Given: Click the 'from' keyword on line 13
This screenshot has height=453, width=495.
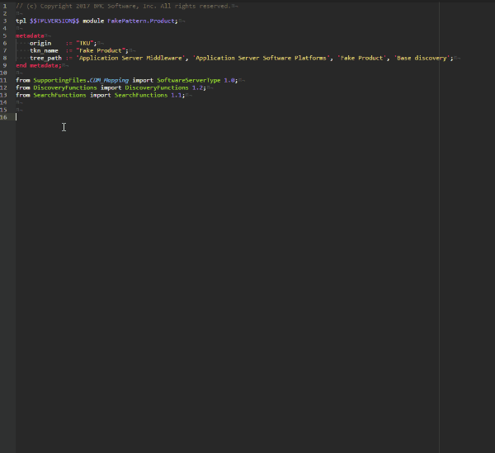Looking at the screenshot, I should coord(23,95).
